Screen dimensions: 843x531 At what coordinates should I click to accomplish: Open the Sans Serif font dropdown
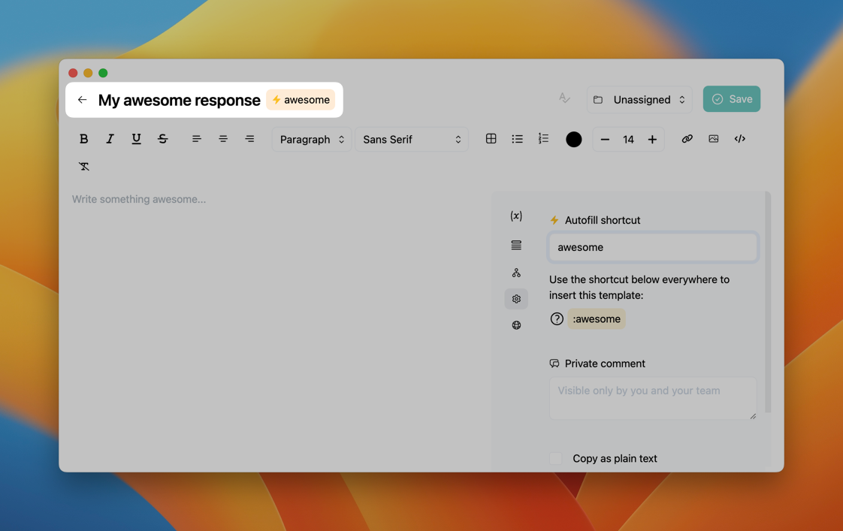point(411,140)
